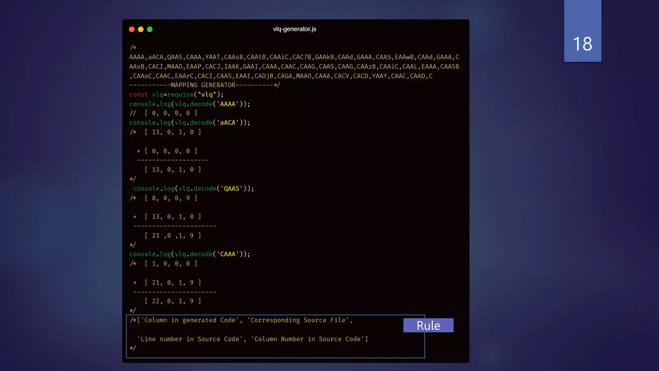The image size is (659, 371).
Task: Click the result [ 22, 0, 1, 9 ]
Action: (173, 301)
